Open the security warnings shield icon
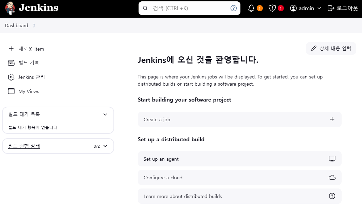The width and height of the screenshot is (362, 216). (272, 8)
